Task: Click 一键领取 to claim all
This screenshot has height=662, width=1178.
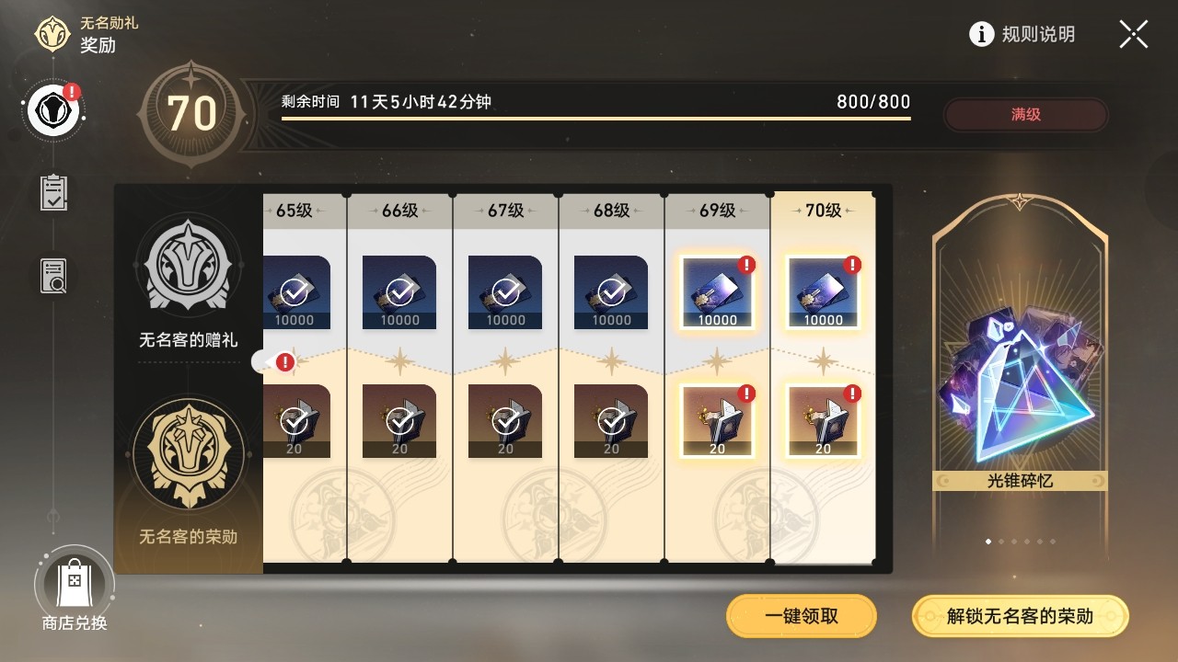Action: [802, 616]
